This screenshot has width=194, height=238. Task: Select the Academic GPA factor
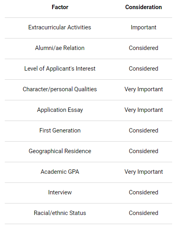coord(60,172)
